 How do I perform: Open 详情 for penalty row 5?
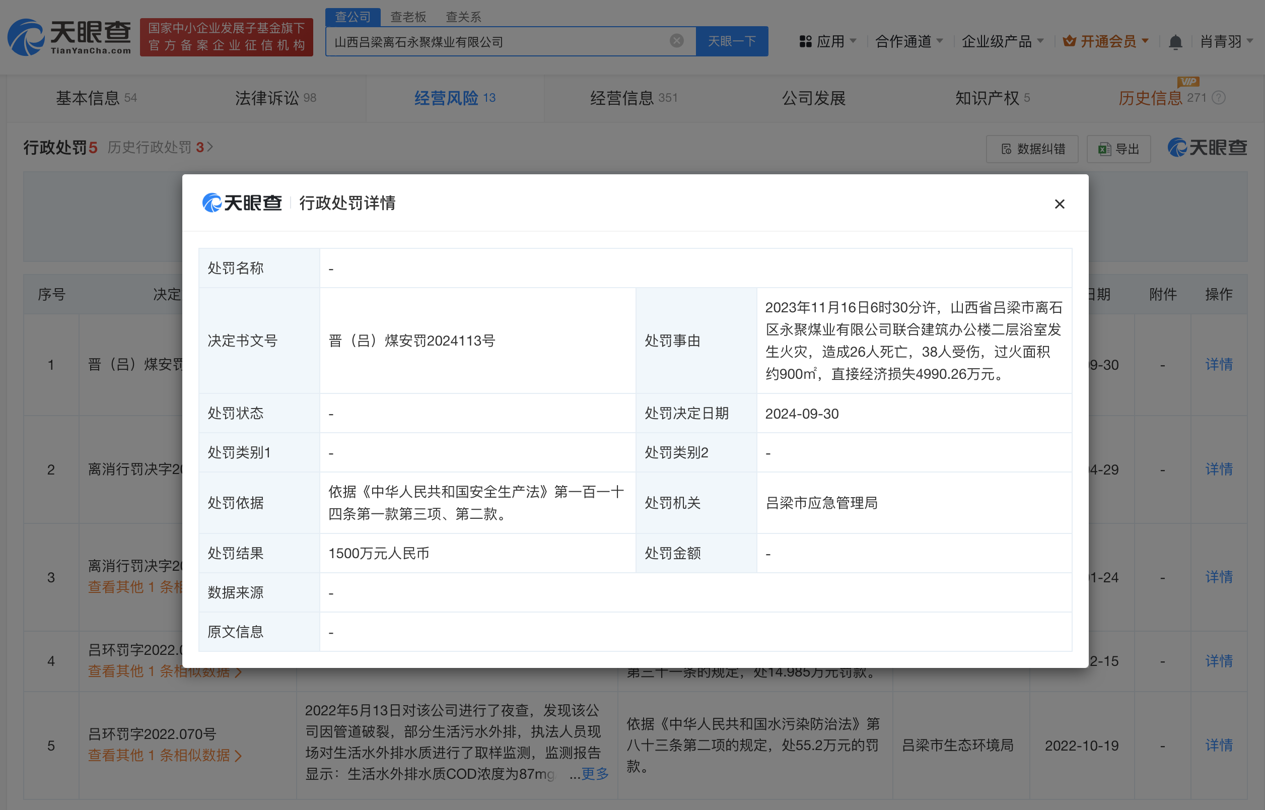click(x=1219, y=746)
